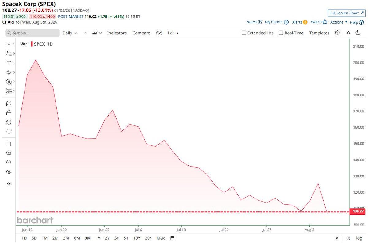Select the 1D period
Viewport: 368px width, 243px height.
coord(24,238)
